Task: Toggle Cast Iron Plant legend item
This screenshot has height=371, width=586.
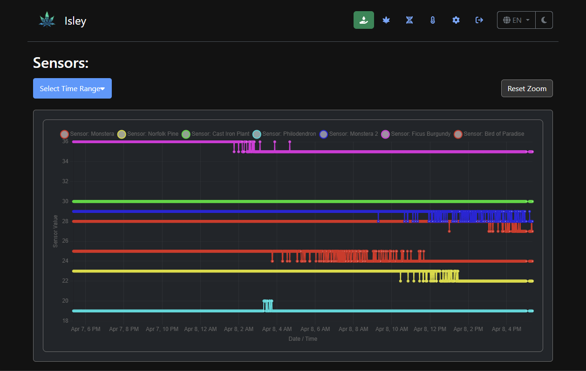Action: (x=215, y=134)
